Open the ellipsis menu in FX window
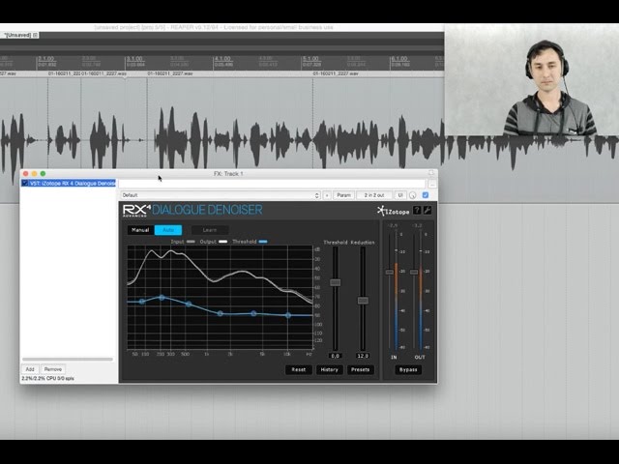The image size is (619, 464). tap(432, 184)
